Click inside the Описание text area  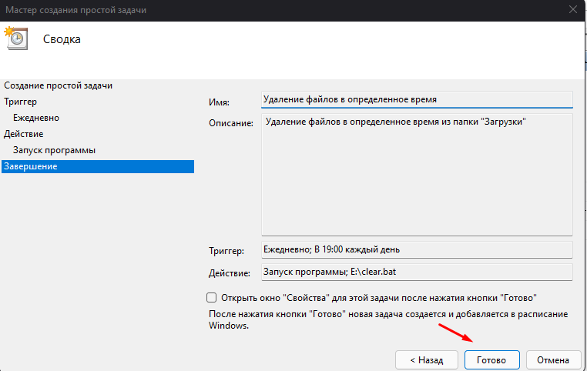pyautogui.click(x=417, y=175)
